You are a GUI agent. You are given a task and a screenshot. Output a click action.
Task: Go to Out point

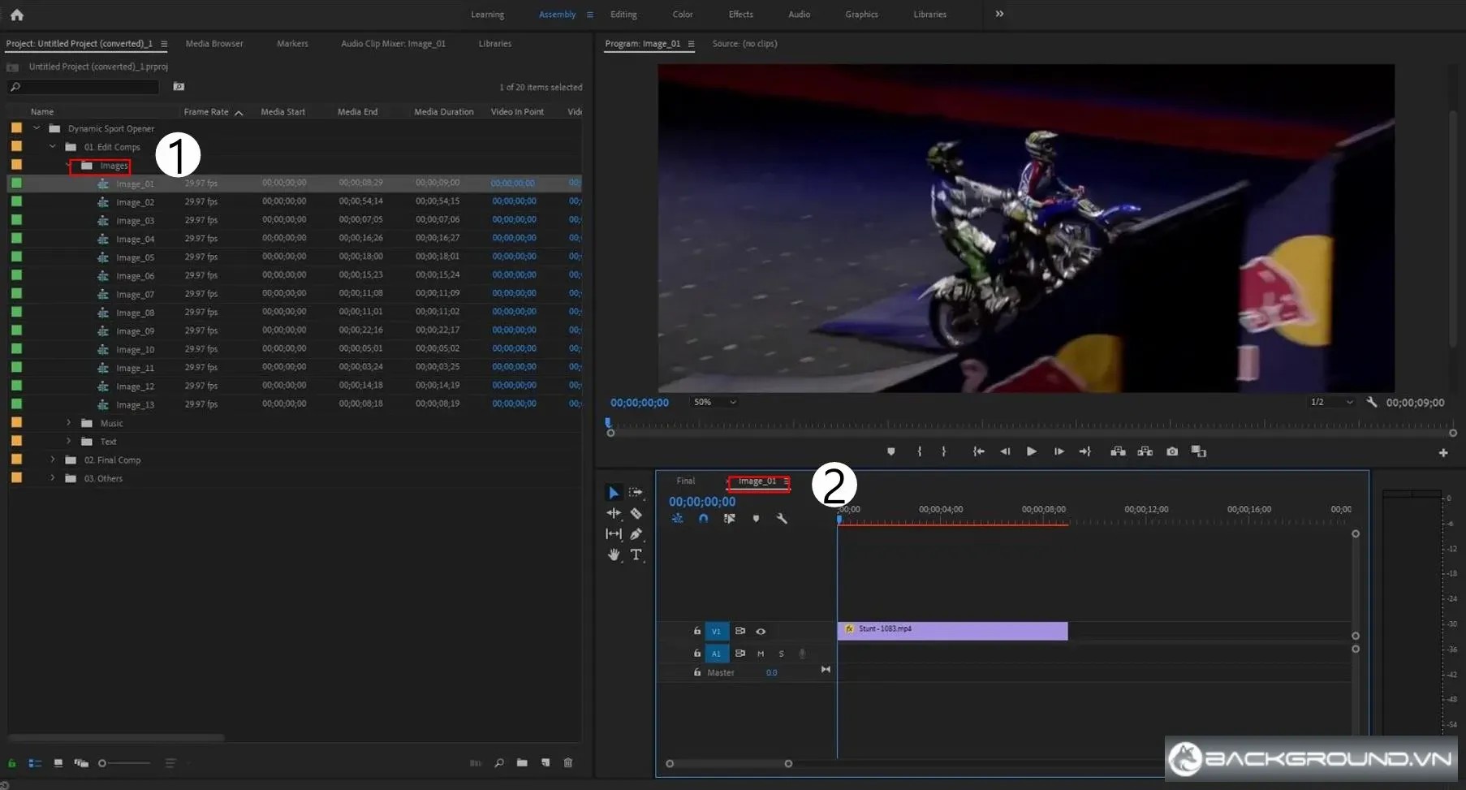(1085, 451)
